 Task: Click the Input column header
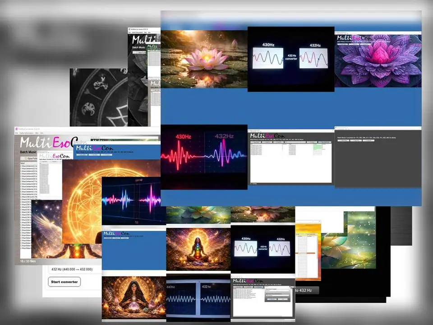23,162
